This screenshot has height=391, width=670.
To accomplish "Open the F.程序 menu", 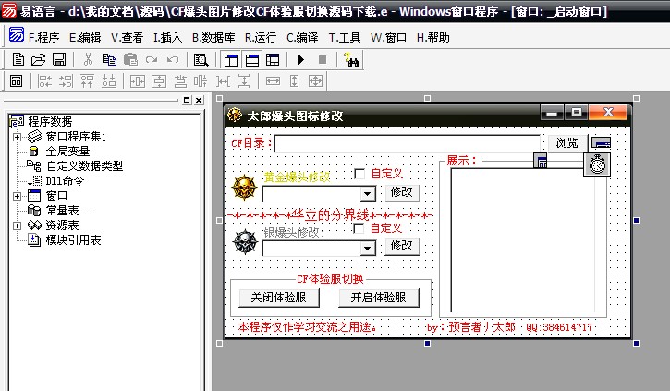I will (43, 38).
